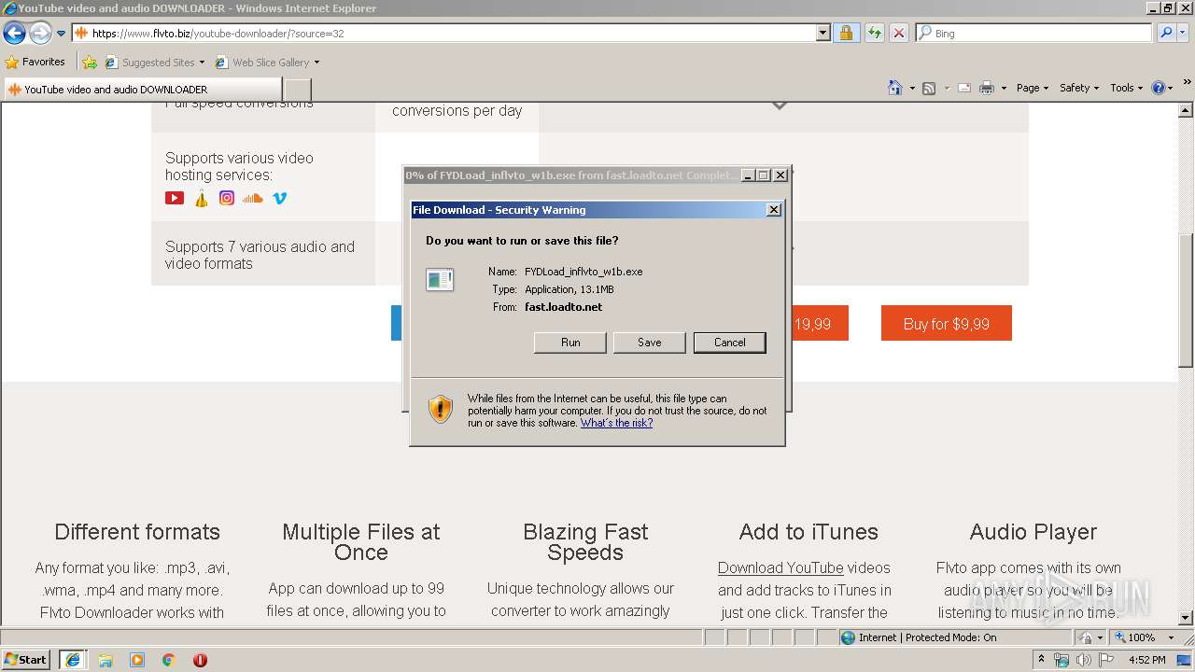Click the file name FYDLoad_inflvto_w1b.exe
Screen dimensions: 1195x672
click(x=583, y=272)
